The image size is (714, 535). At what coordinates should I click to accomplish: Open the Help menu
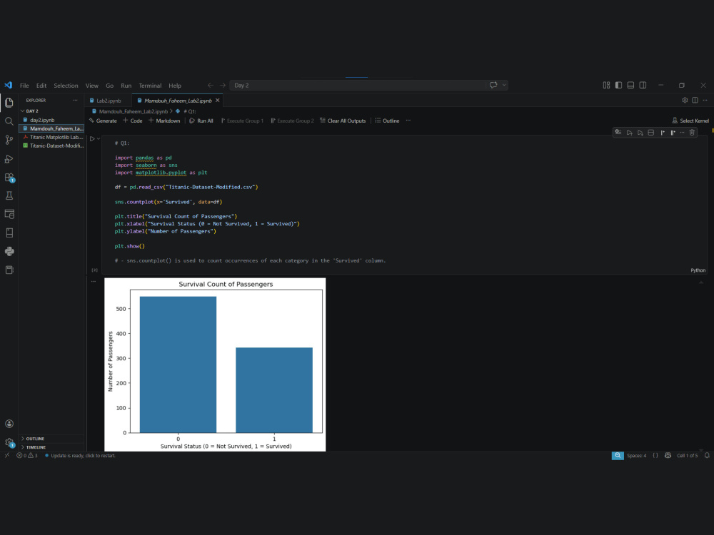click(x=175, y=86)
